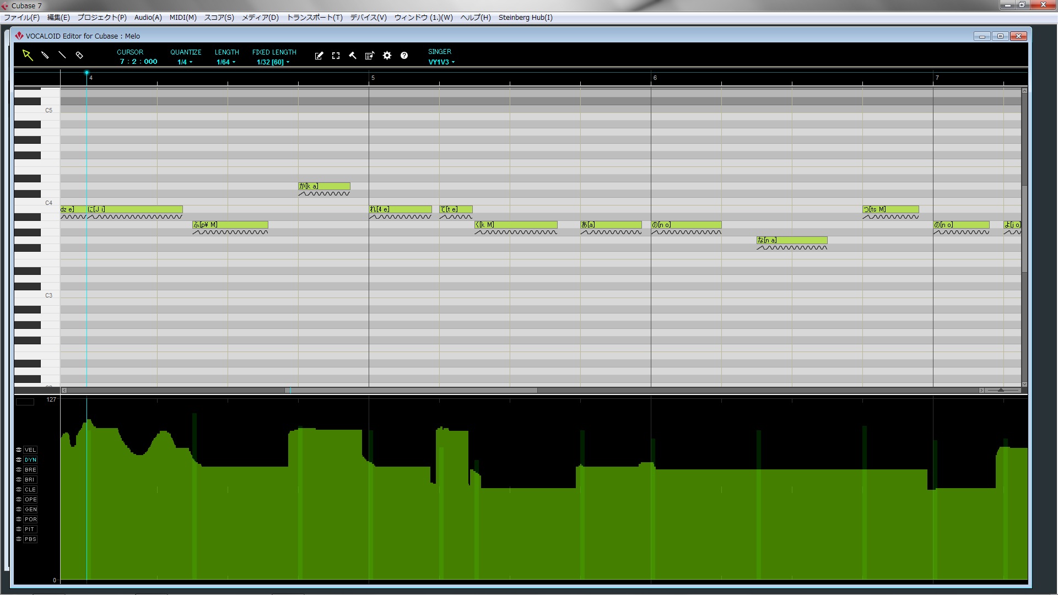
Task: Open the トランスポート(T) menu
Action: (x=315, y=18)
